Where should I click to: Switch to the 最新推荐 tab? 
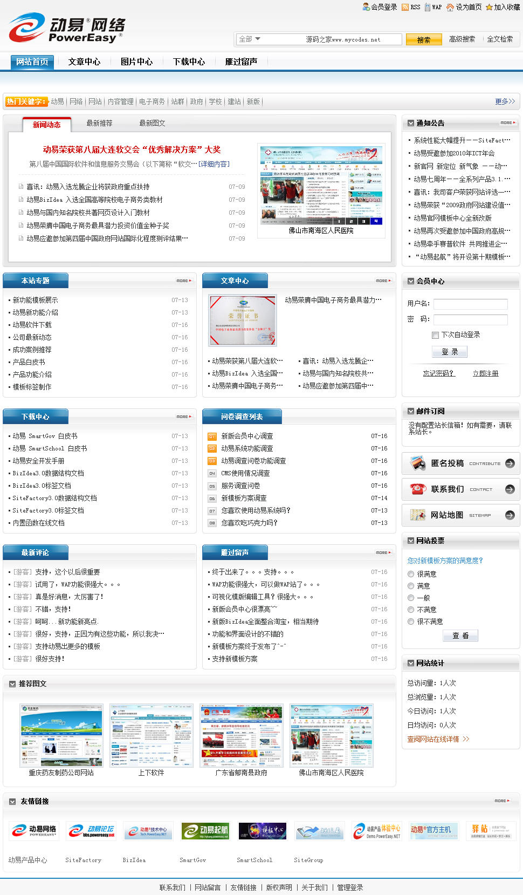(x=100, y=124)
